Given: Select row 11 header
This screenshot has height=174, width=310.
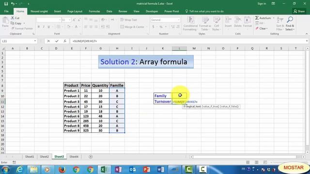Looking at the screenshot, I should pos(2,102).
